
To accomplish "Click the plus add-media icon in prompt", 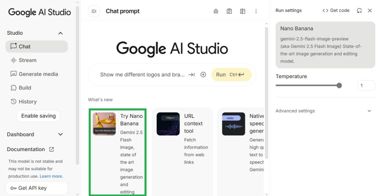I will coord(203,75).
